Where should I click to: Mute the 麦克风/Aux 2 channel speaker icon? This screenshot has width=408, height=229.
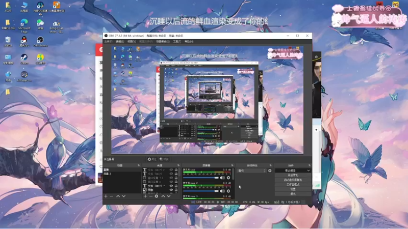tap(222, 191)
